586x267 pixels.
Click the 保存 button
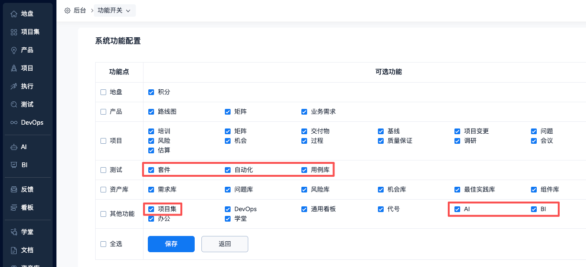[171, 244]
